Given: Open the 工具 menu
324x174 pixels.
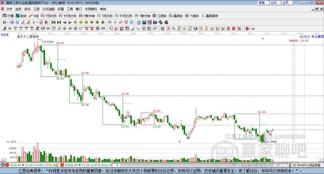Looking at the screenshot, I should point(70,9).
